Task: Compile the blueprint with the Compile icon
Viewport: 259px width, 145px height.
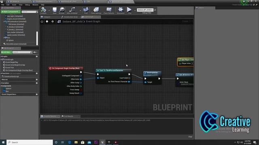Action: point(43,10)
